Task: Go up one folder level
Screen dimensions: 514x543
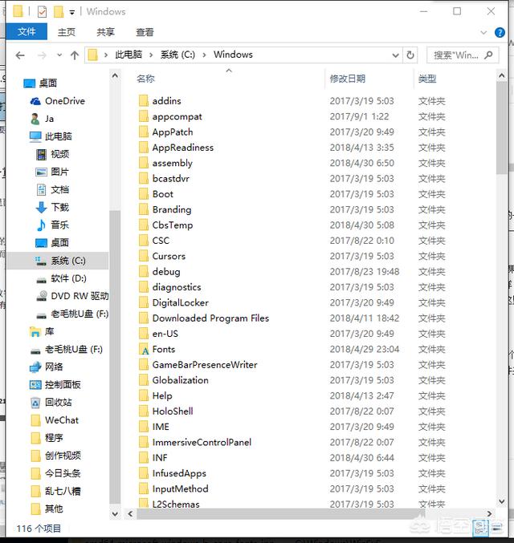Action: (x=75, y=55)
